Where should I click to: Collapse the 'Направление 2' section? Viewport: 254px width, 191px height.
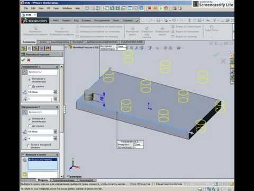[57, 107]
